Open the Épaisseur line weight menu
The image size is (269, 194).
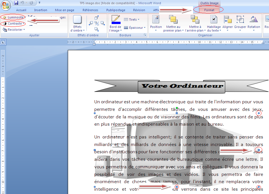coord(135,28)
